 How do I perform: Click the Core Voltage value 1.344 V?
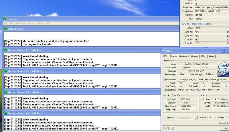[210, 74]
